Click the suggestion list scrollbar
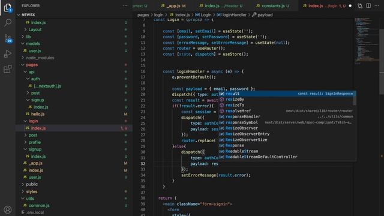 [x=355, y=98]
